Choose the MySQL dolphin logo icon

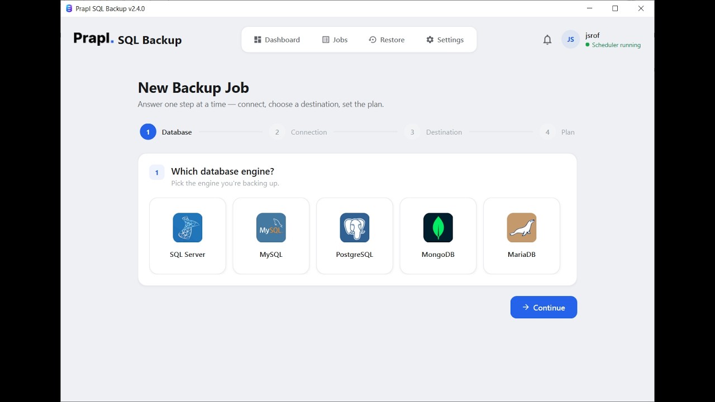click(271, 228)
